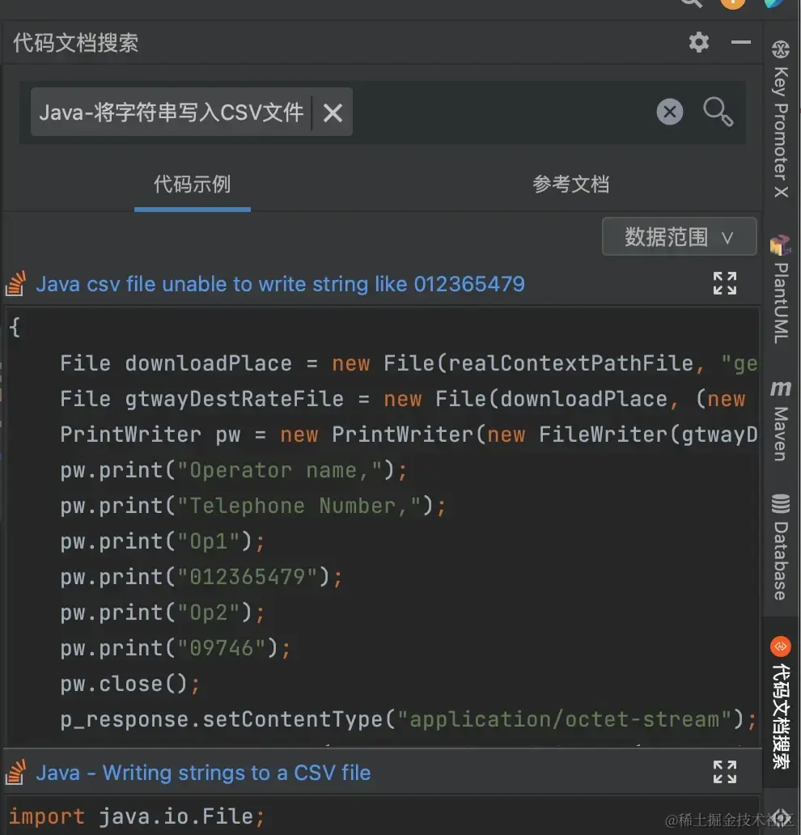Viewport: 801px width, 835px height.
Task: Click code line pw.print("Op2");
Action: tap(163, 612)
